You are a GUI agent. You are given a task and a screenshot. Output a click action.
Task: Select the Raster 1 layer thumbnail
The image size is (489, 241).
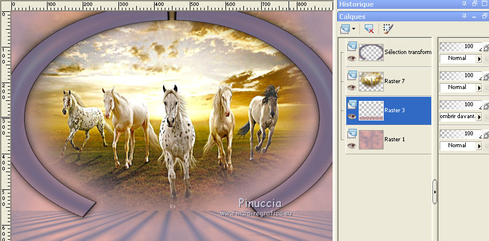pyautogui.click(x=371, y=139)
